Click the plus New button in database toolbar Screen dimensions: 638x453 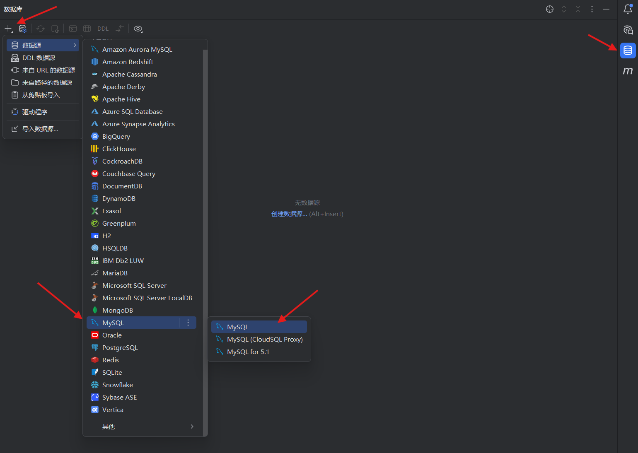pos(8,29)
